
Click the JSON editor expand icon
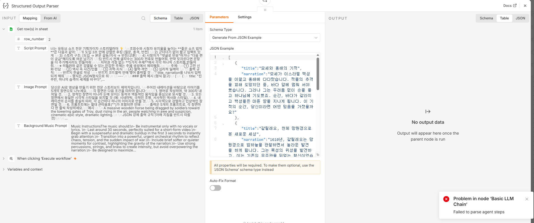point(318,155)
